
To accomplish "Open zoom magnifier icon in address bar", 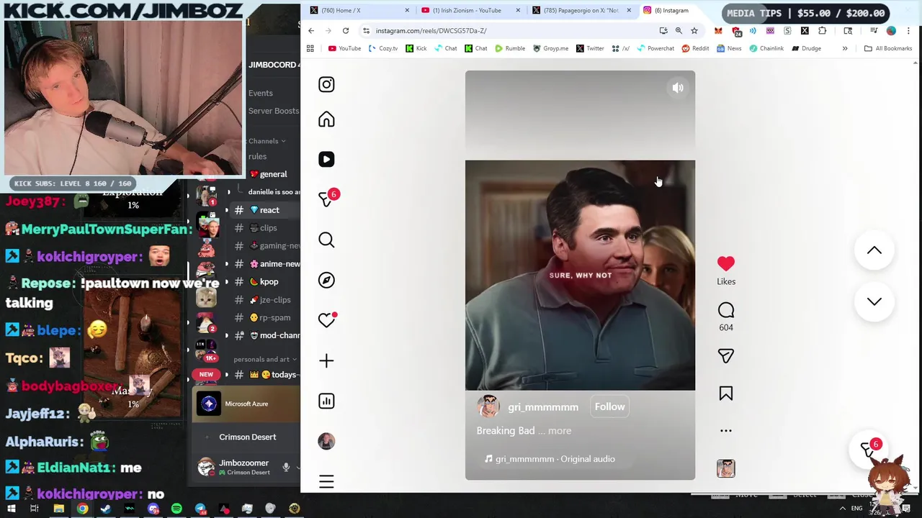I will [679, 30].
